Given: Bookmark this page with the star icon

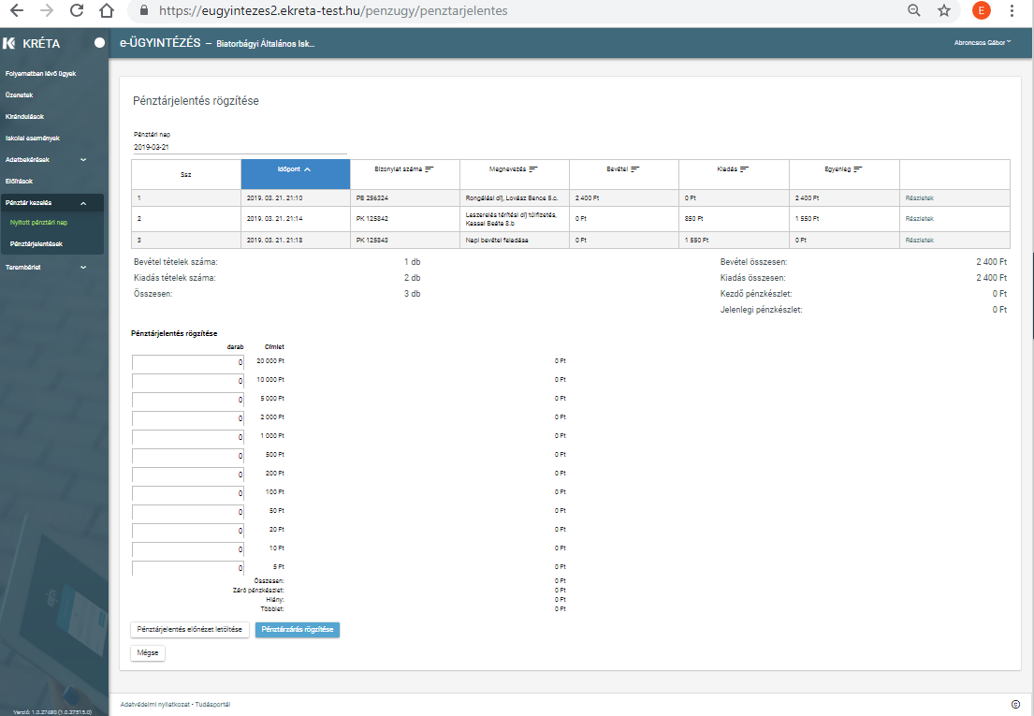Looking at the screenshot, I should (944, 10).
